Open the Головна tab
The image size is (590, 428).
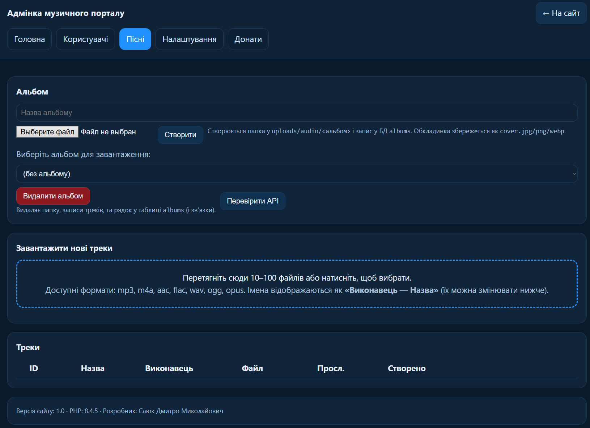(x=29, y=39)
